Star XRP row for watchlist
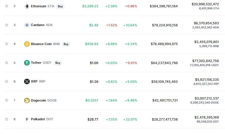Screen dimensions: 225x134 pyautogui.click(x=7, y=82)
